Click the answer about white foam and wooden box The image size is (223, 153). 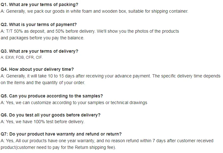[x=94, y=11]
